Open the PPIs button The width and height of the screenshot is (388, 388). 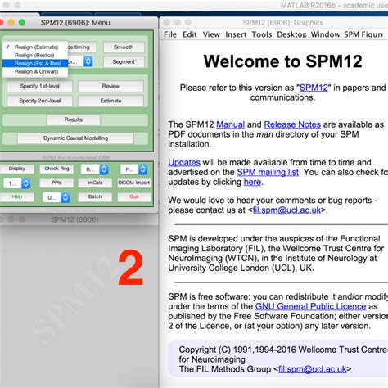click(56, 183)
